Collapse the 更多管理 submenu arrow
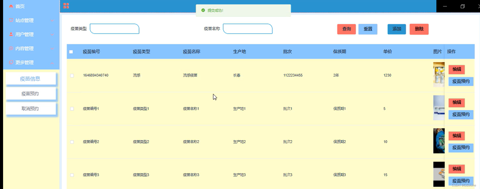 click(x=52, y=63)
